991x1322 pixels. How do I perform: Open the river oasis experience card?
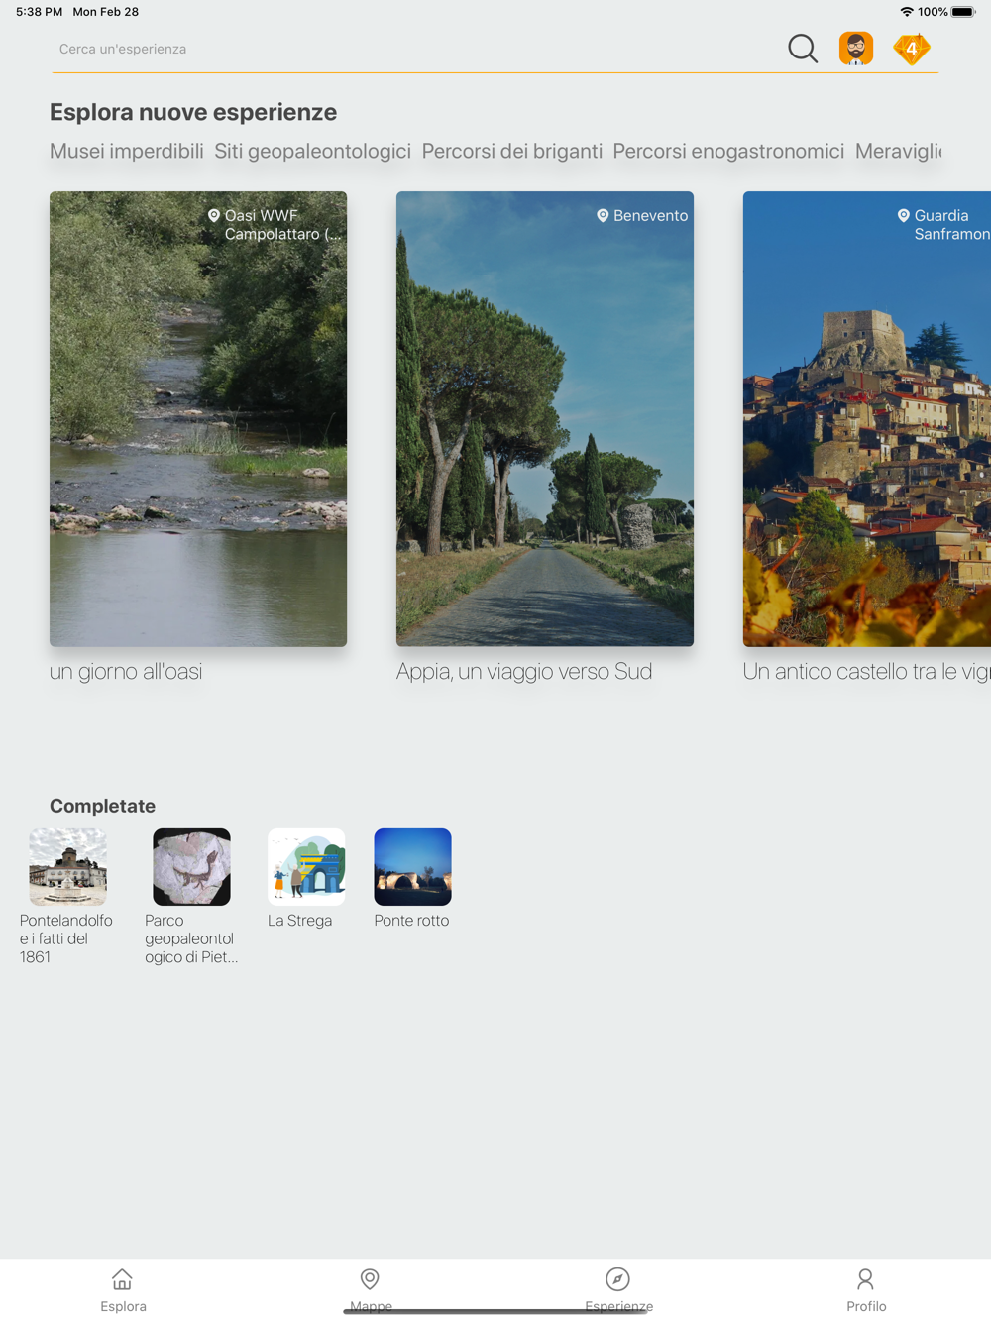coord(198,419)
